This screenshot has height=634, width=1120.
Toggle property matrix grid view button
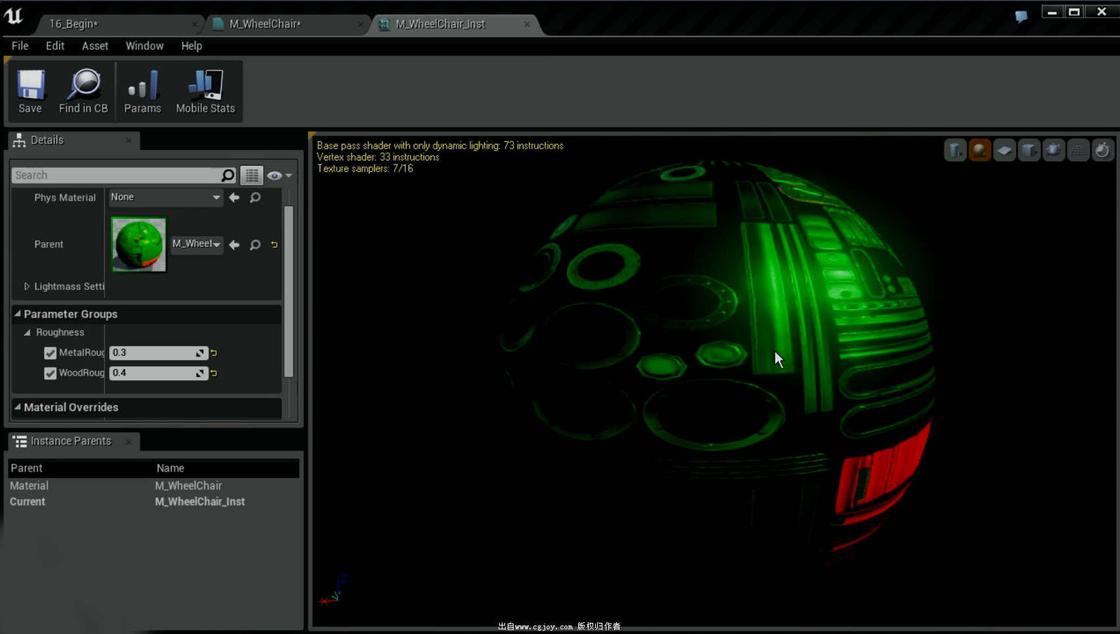tap(251, 175)
